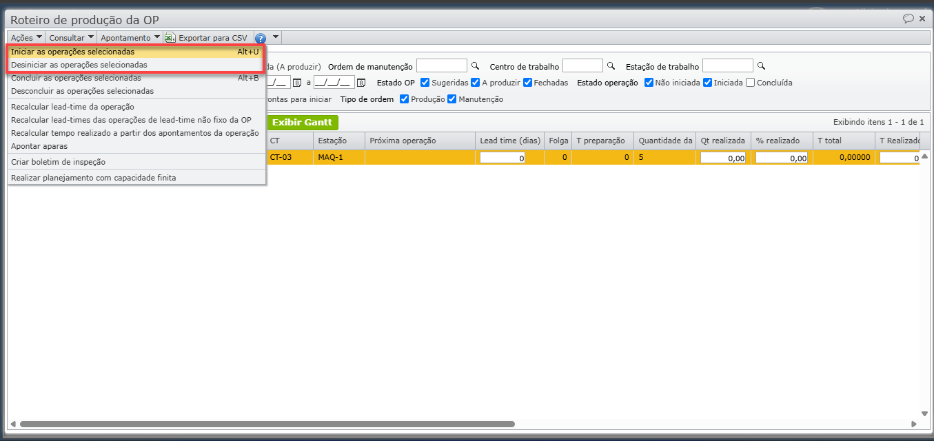The width and height of the screenshot is (934, 441).
Task: Choose Concluir as operações selecionadas
Action: pos(135,78)
